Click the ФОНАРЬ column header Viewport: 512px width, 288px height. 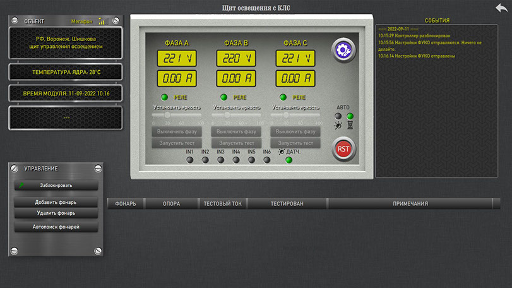click(x=126, y=203)
